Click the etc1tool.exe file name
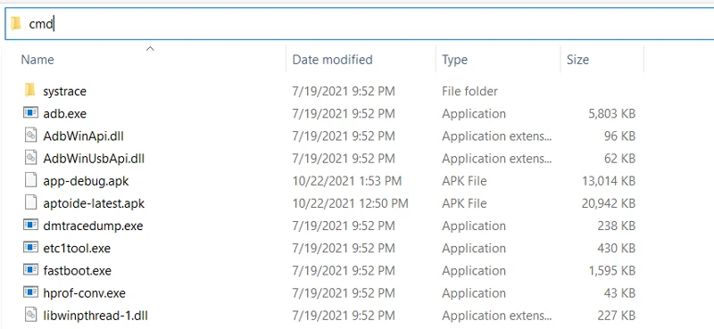 77,249
